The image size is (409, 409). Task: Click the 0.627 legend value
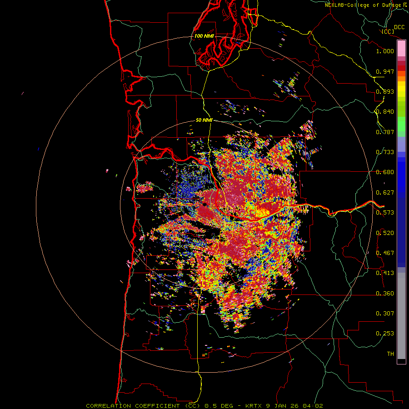(385, 193)
